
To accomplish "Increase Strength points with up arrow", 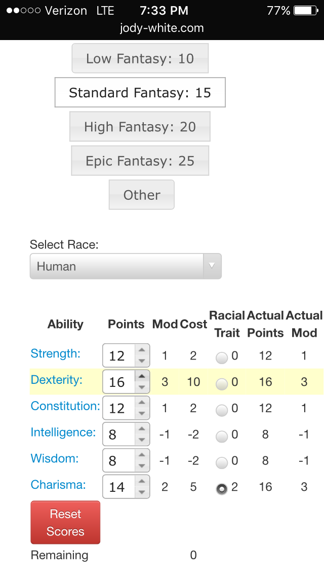I will 142,350.
